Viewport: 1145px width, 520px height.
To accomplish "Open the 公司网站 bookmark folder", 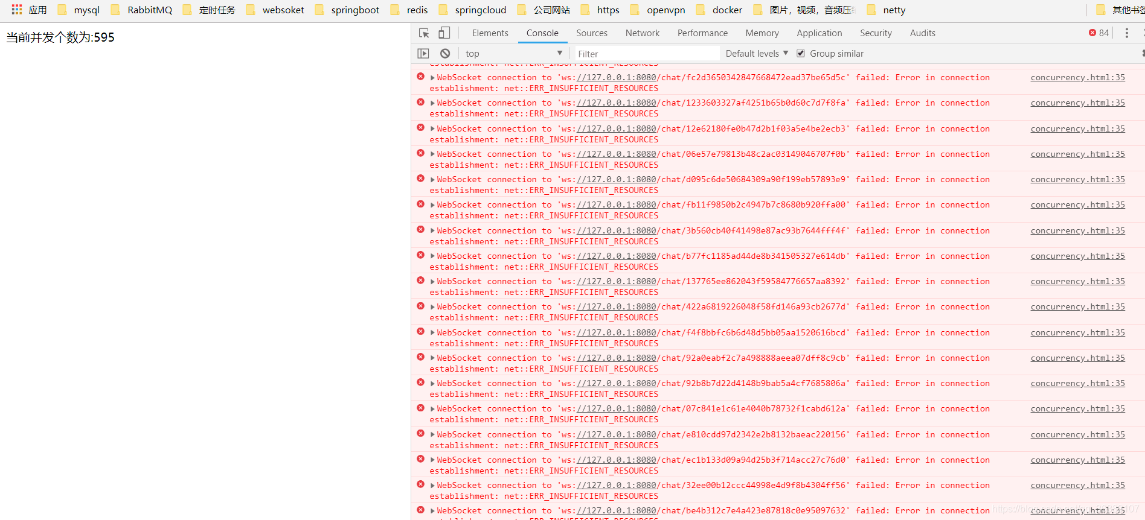I will click(x=544, y=10).
